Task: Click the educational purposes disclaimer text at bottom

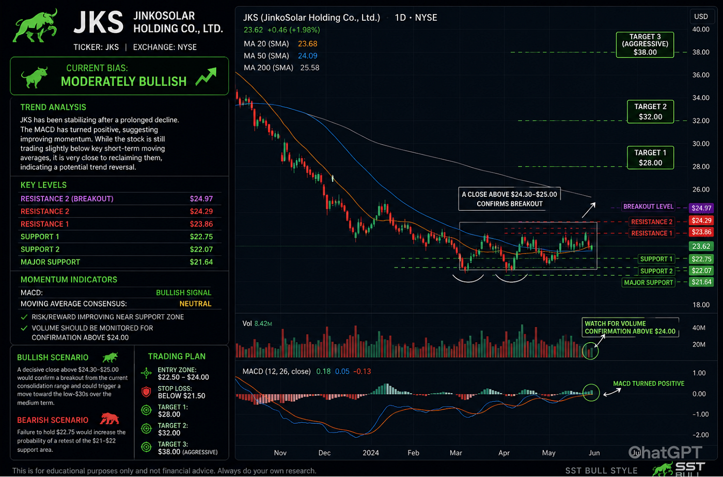Action: [x=164, y=471]
